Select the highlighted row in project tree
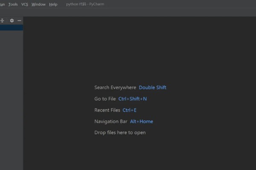Viewport: 256px width, 170px height. [12, 28]
